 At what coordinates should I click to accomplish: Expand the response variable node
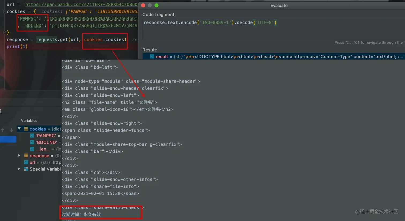pyautogui.click(x=19, y=155)
